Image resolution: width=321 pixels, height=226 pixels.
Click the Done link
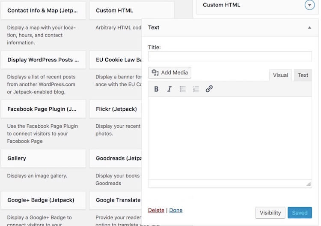pyautogui.click(x=176, y=210)
